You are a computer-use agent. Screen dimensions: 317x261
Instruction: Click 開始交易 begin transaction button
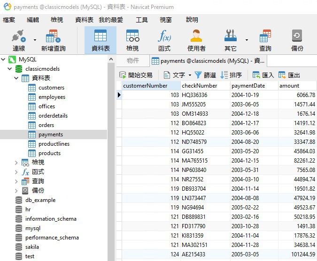pos(136,75)
